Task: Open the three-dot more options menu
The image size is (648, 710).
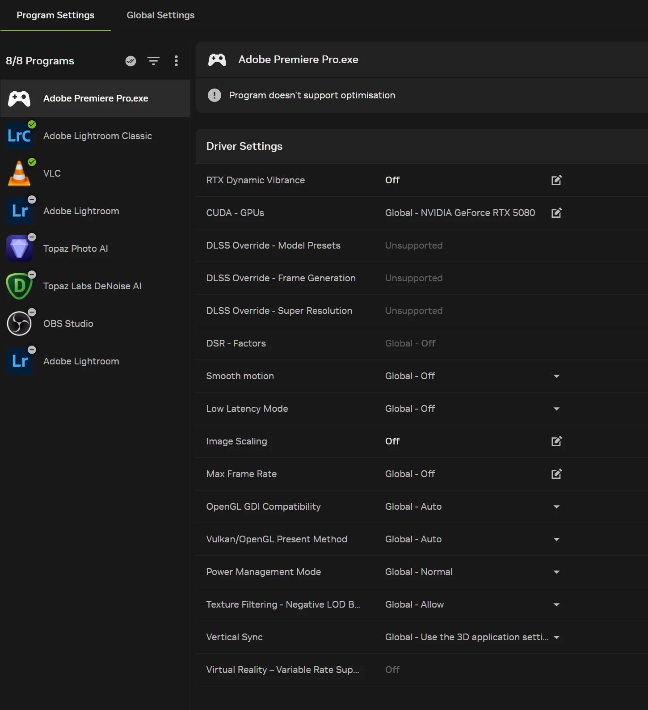Action: pyautogui.click(x=176, y=61)
